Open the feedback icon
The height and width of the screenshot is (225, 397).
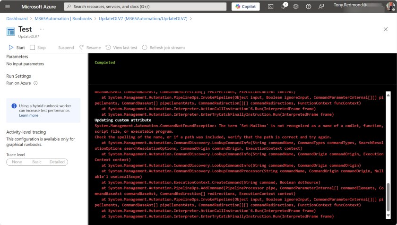click(x=321, y=7)
